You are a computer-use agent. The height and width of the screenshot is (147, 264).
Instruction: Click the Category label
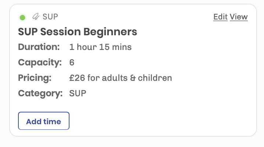tap(40, 93)
